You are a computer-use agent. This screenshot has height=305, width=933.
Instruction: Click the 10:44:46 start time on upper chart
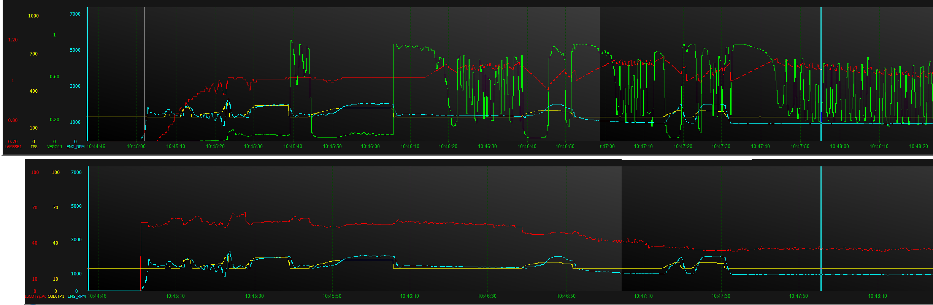[x=96, y=146]
